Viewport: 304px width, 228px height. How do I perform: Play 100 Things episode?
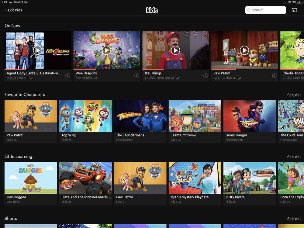tap(175, 50)
